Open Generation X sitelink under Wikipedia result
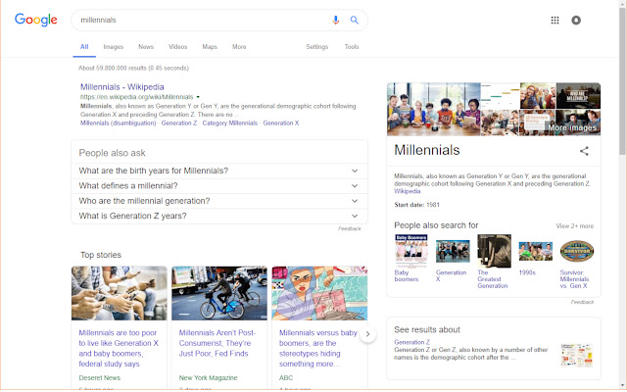This screenshot has width=627, height=392. pos(281,122)
